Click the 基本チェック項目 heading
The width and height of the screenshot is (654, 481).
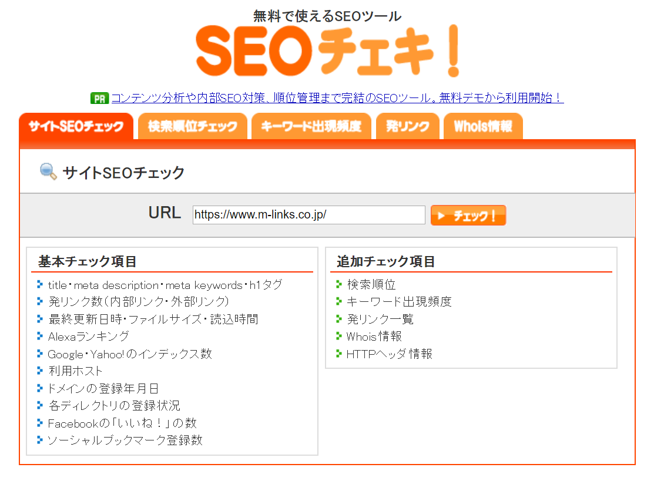tap(87, 261)
